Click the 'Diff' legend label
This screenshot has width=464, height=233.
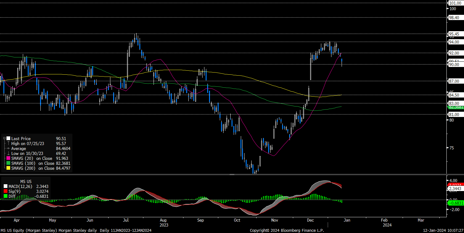pos(13,196)
